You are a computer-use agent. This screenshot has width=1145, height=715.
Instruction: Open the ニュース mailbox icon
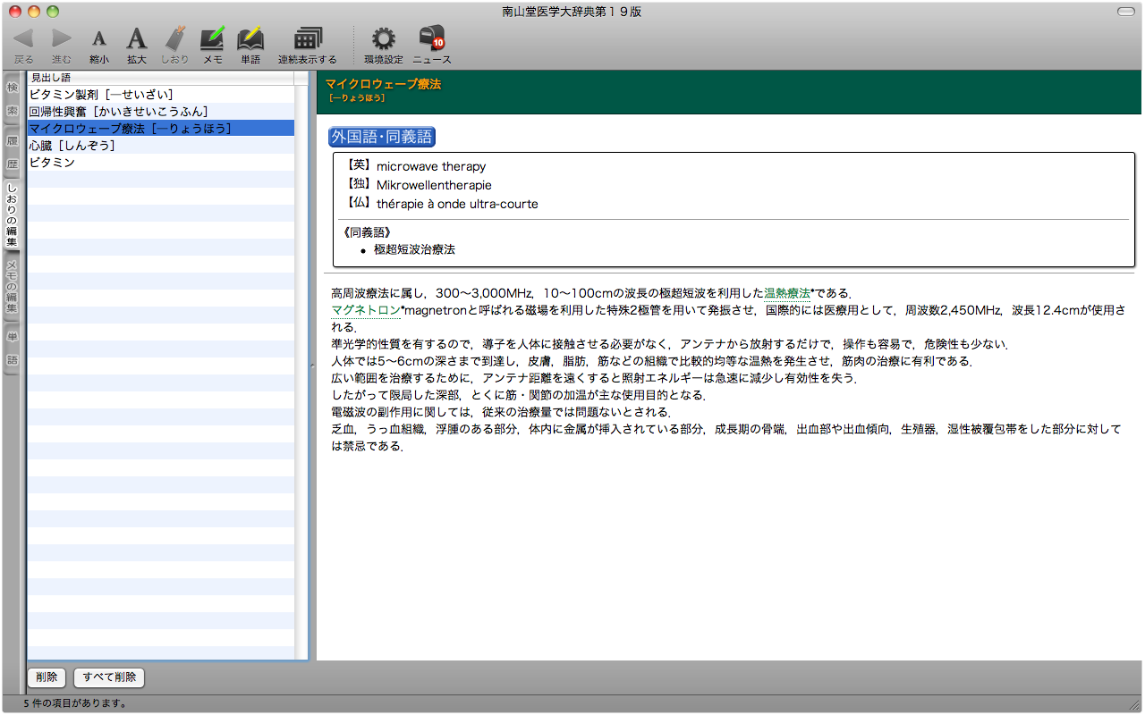pyautogui.click(x=432, y=39)
